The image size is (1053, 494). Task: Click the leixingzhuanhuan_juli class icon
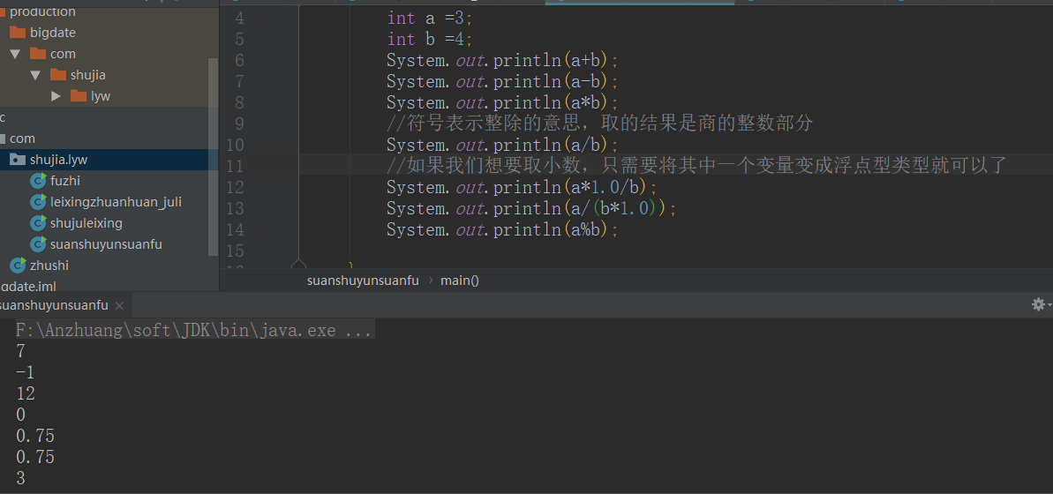click(38, 202)
